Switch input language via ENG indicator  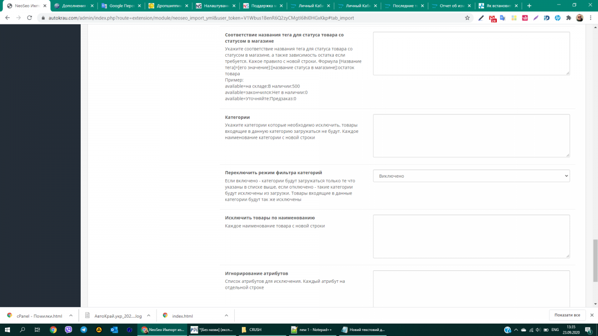(554, 330)
